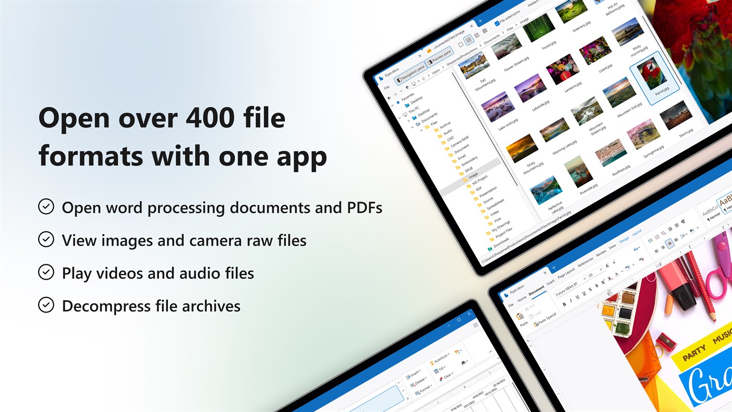Select the Fall Mountains.jpg thumbnail
This screenshot has height=412, width=732.
point(475,66)
